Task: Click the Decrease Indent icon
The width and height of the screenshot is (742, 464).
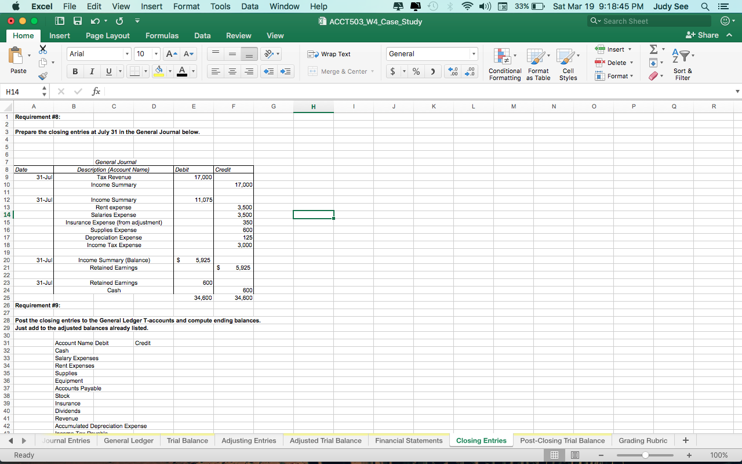Action: (269, 71)
